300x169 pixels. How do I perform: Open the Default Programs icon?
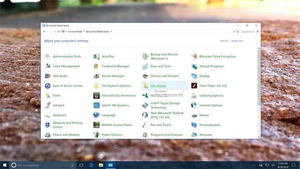194,66
